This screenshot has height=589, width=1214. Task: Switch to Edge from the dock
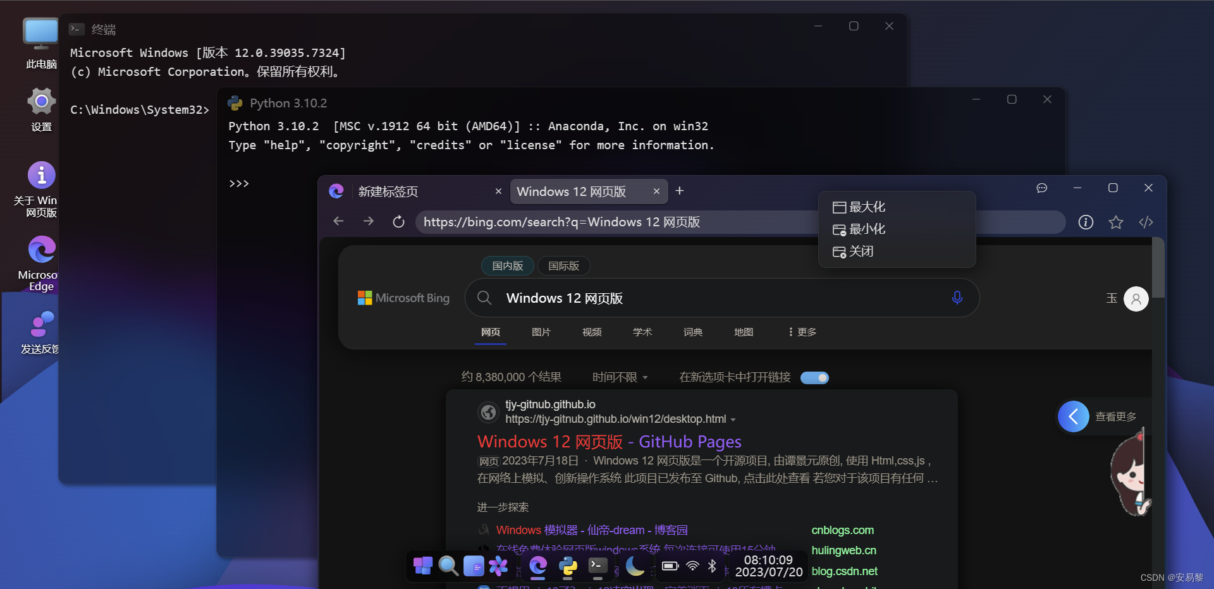pyautogui.click(x=538, y=566)
